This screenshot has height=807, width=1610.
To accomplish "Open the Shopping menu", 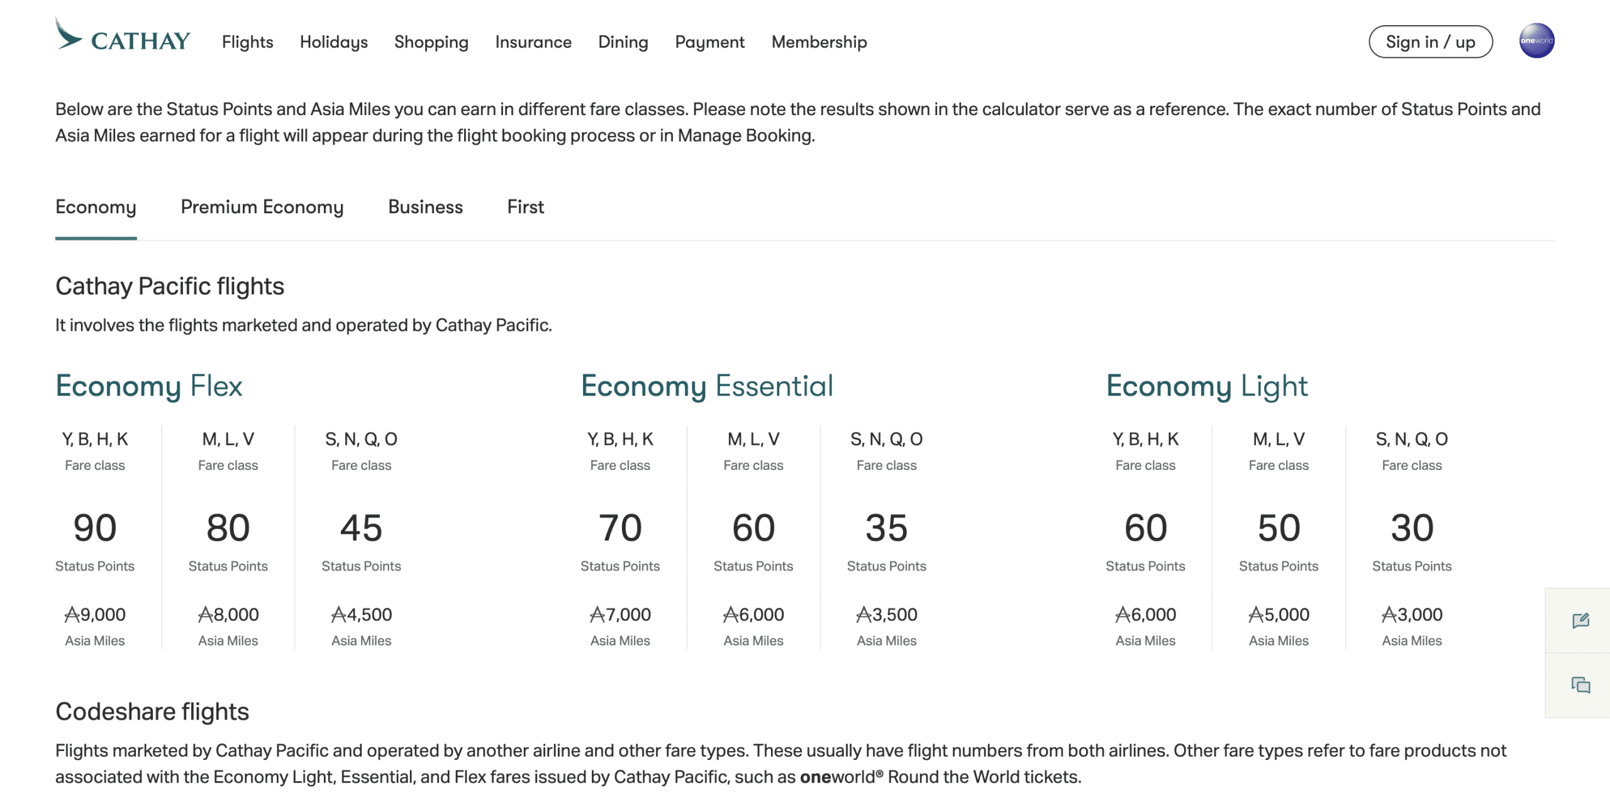I will tap(431, 42).
